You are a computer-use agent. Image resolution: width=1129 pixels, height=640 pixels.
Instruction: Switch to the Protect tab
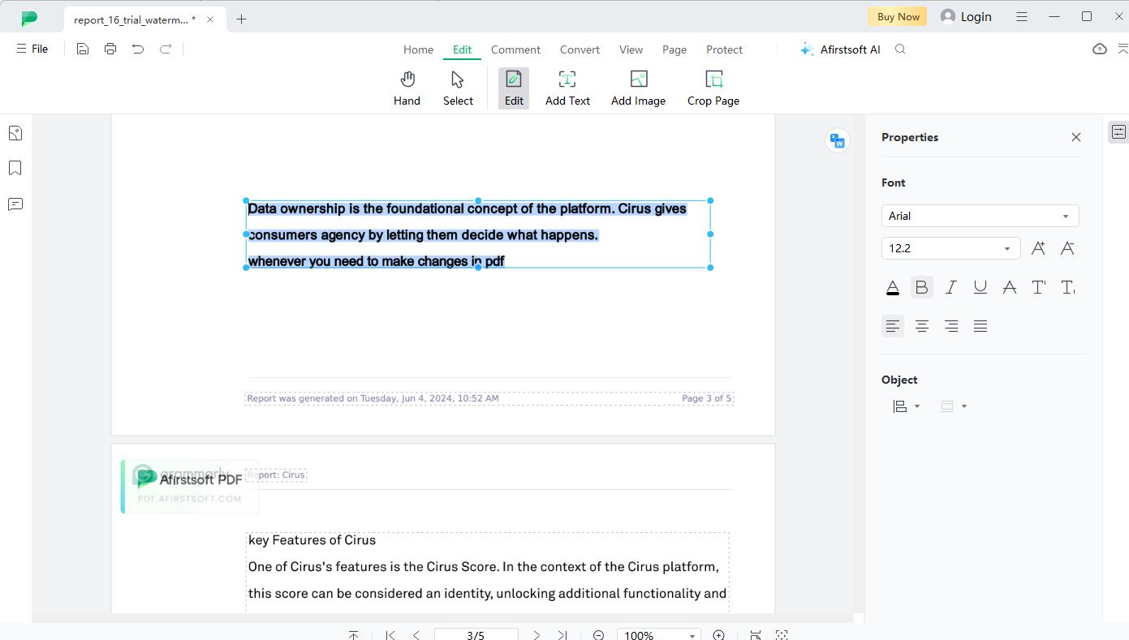[724, 49]
